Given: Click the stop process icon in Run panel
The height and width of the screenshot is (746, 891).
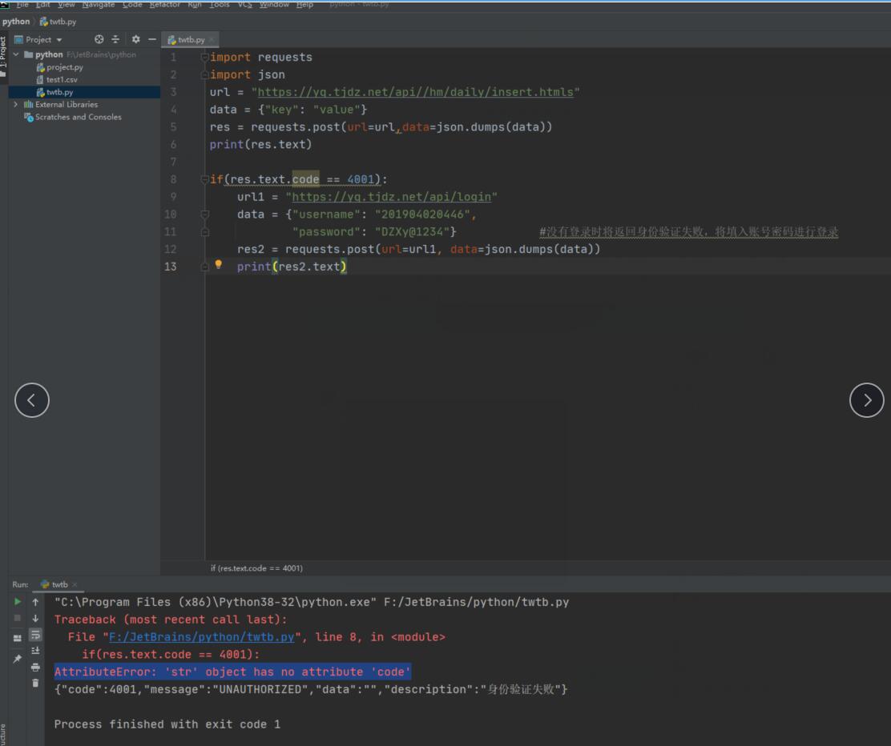Looking at the screenshot, I should 18,618.
